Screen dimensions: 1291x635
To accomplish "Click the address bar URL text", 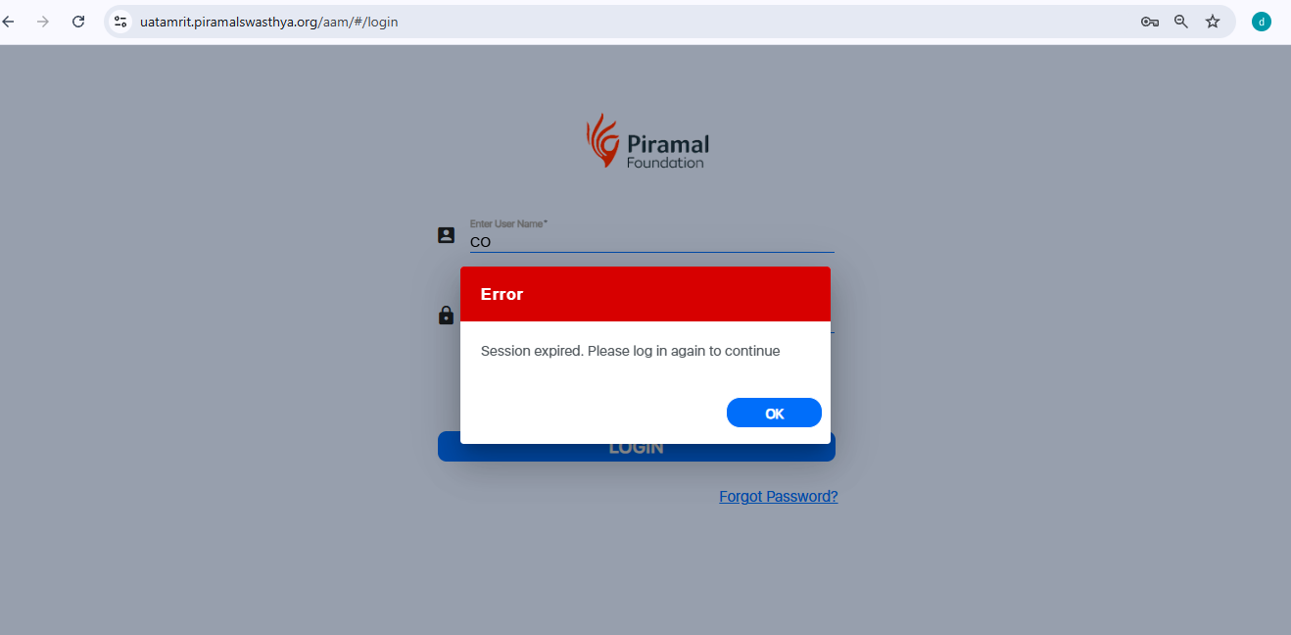I will point(269,22).
